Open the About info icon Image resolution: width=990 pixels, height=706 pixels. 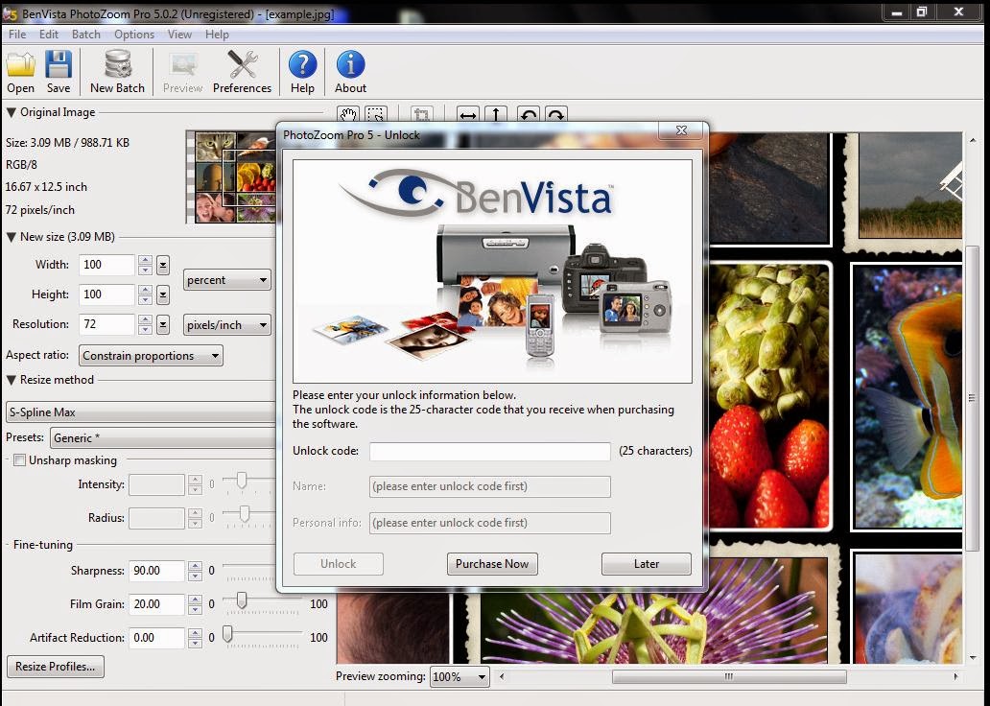350,72
